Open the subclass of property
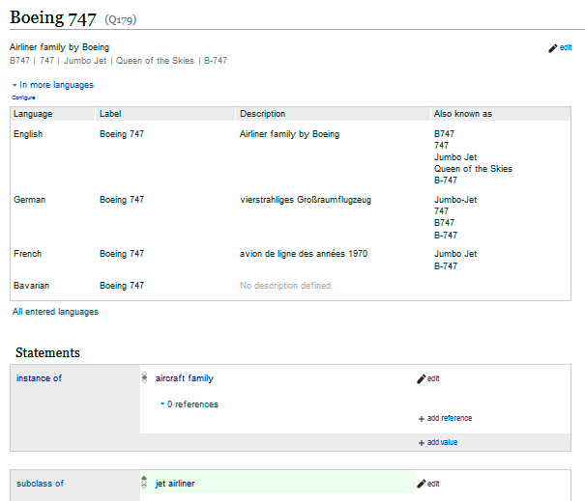The width and height of the screenshot is (585, 501). pos(40,484)
